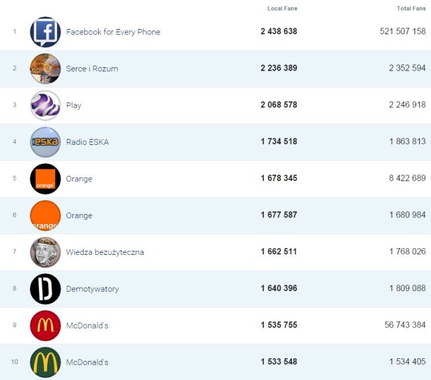
Task: Click the Wiedza bezużyteczna Einstein avatar
Action: point(45,252)
